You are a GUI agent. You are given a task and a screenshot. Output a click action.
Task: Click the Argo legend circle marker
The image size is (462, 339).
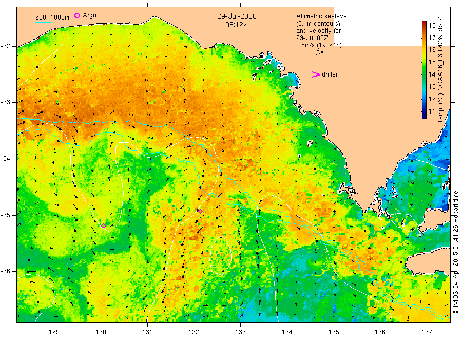(77, 15)
